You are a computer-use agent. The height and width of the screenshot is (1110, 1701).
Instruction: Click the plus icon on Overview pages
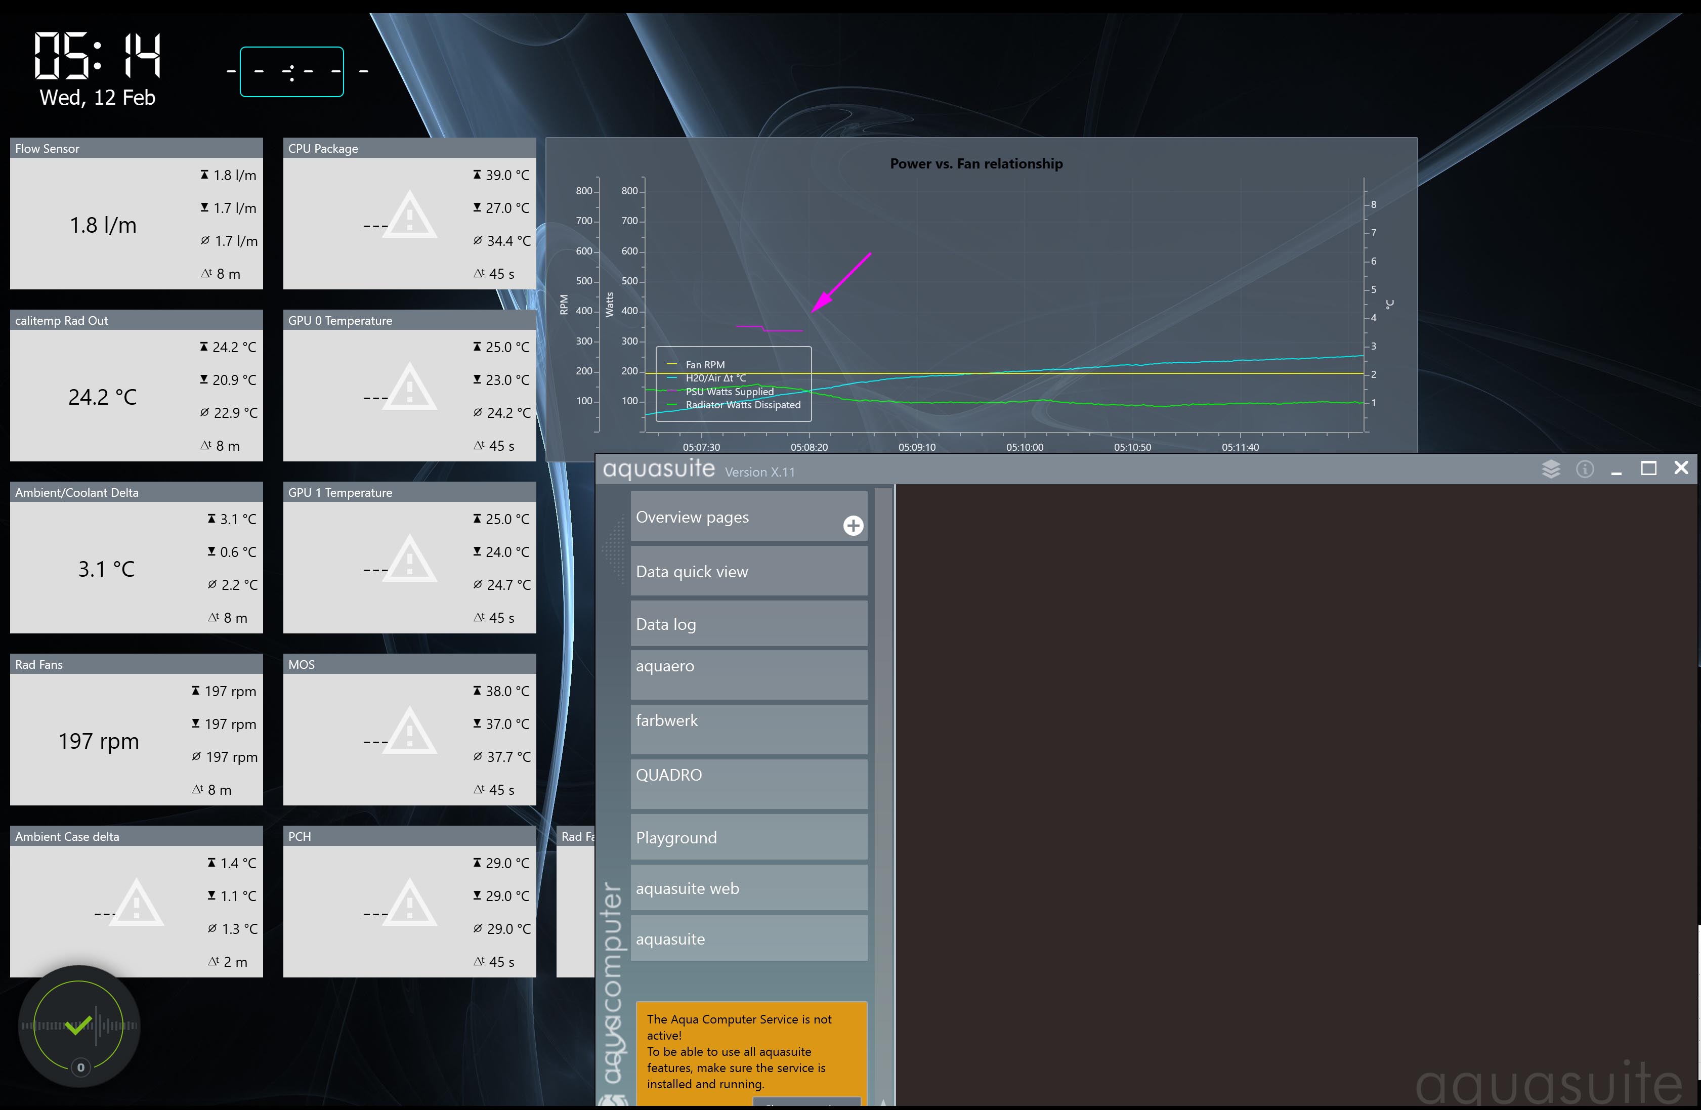(853, 525)
